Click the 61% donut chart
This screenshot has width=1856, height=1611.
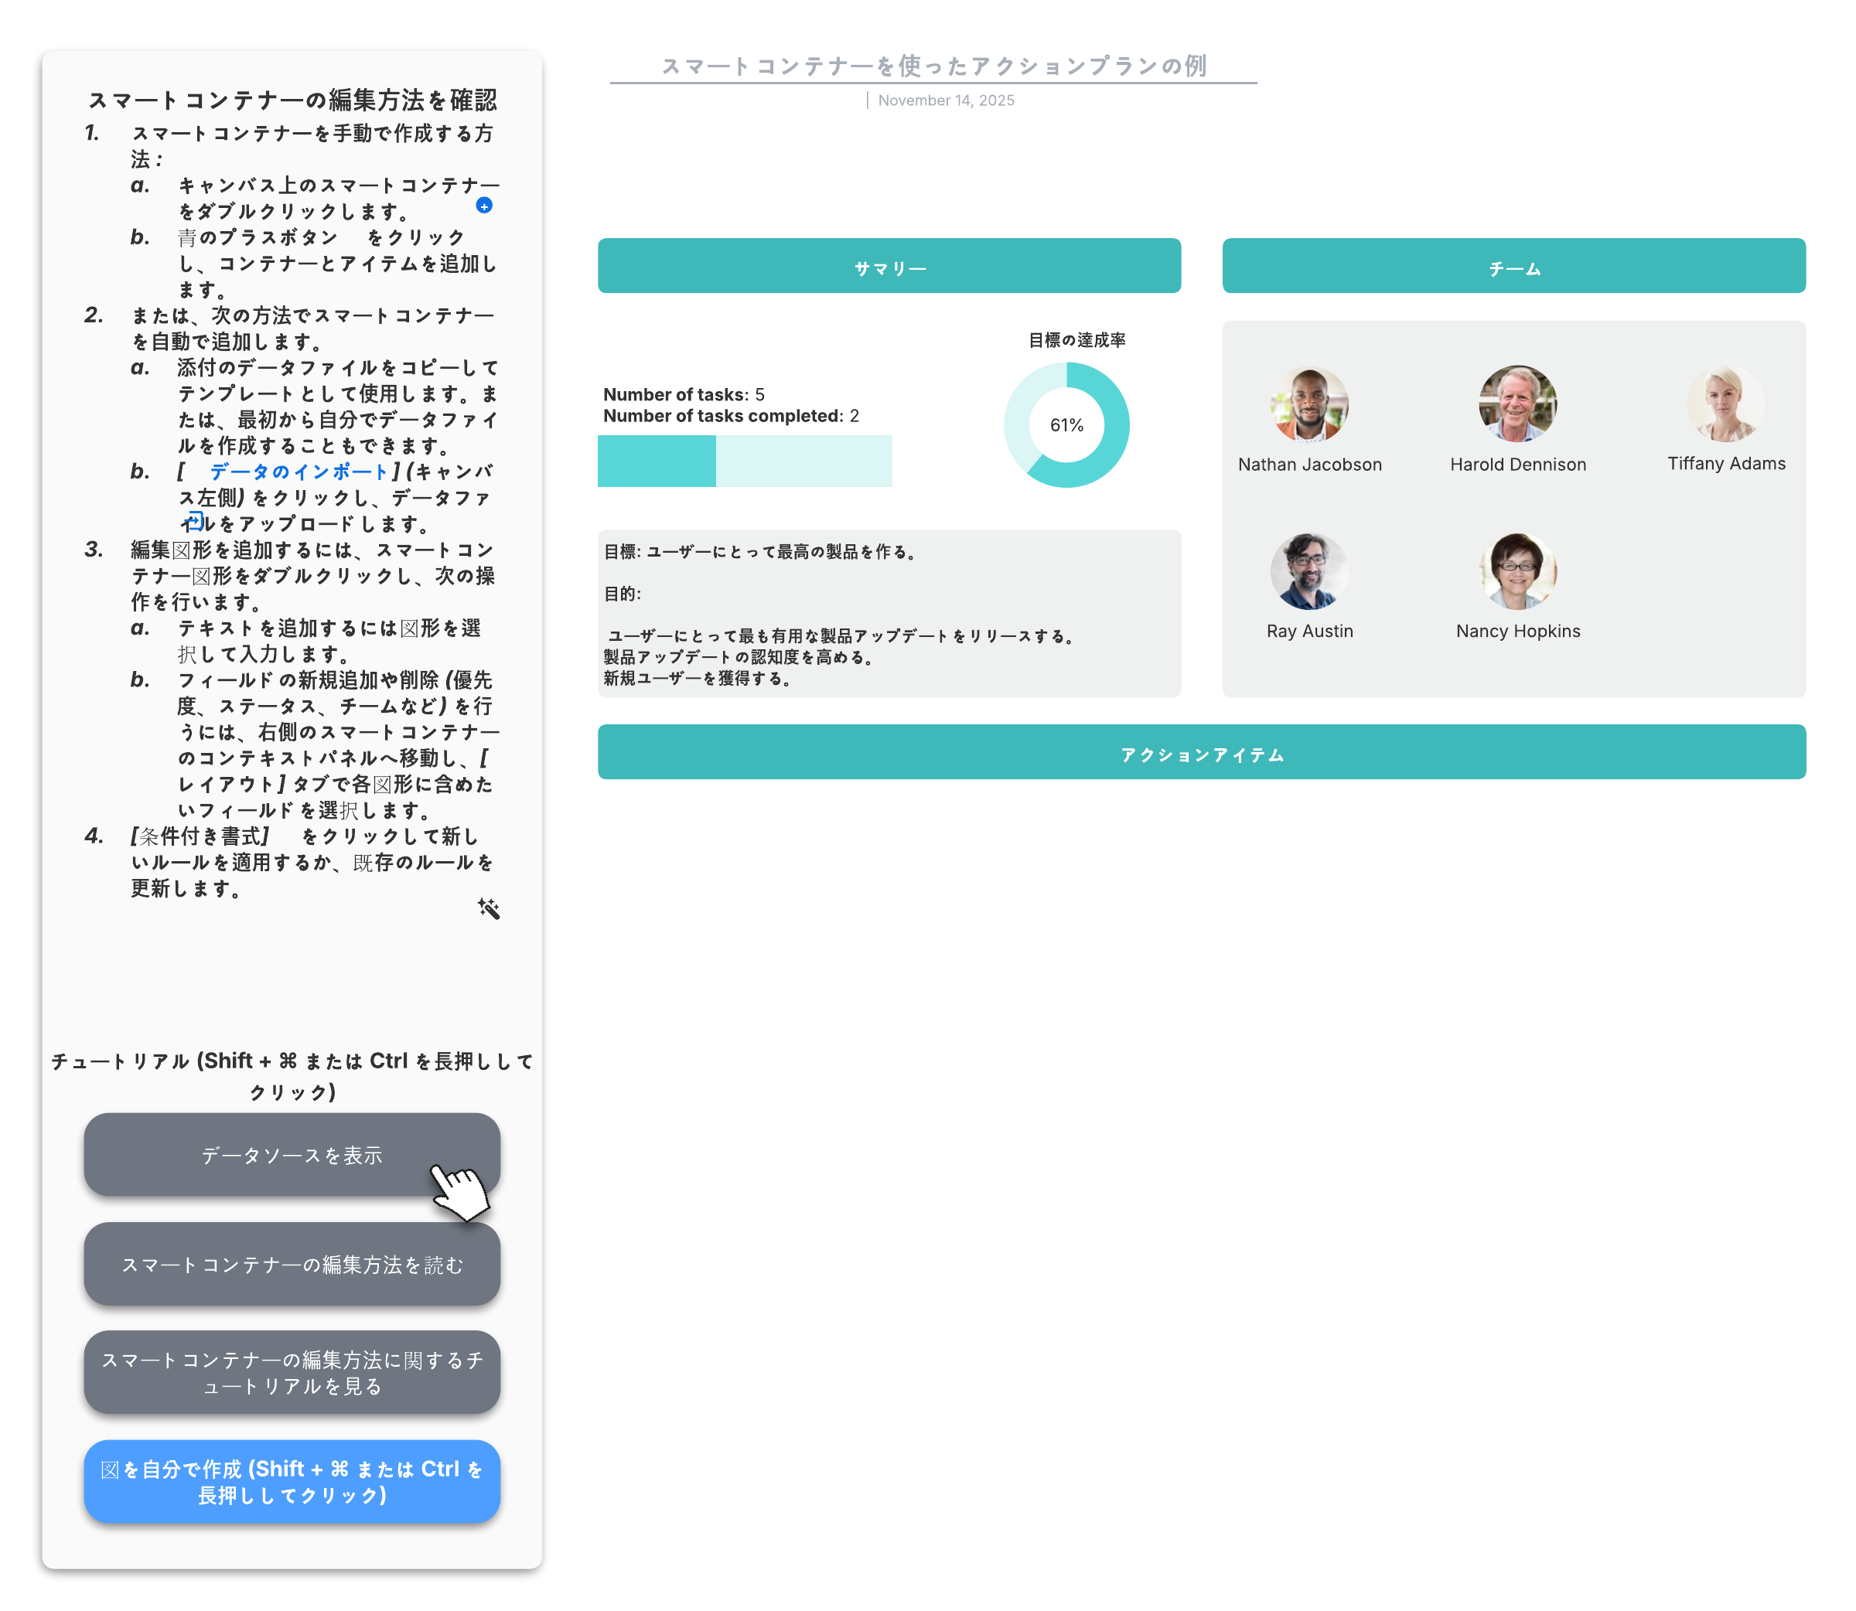coord(1066,425)
